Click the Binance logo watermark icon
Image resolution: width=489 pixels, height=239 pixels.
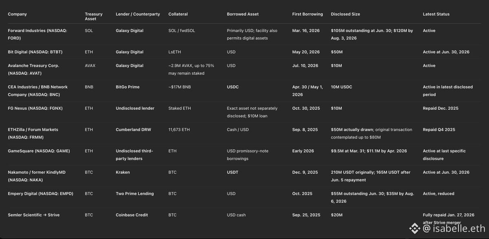415,228
